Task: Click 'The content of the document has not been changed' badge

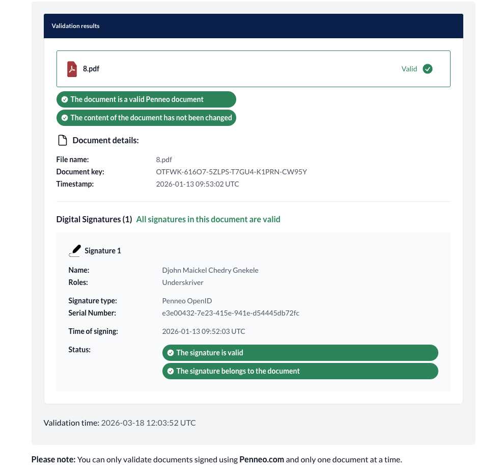Action: (x=146, y=118)
